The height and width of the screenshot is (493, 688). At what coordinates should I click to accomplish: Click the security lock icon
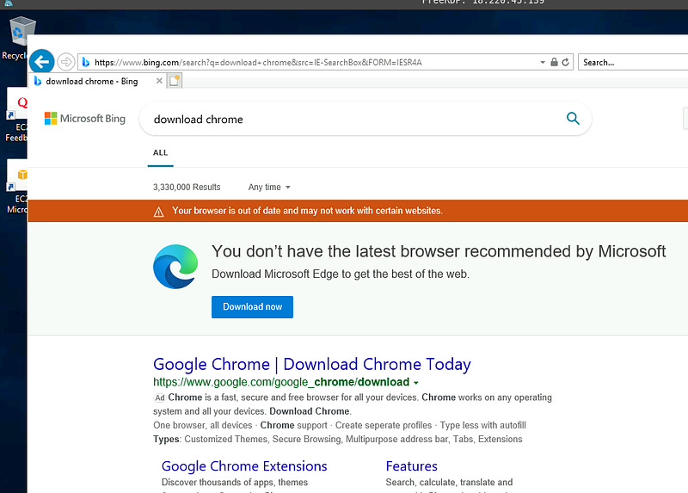coord(554,62)
